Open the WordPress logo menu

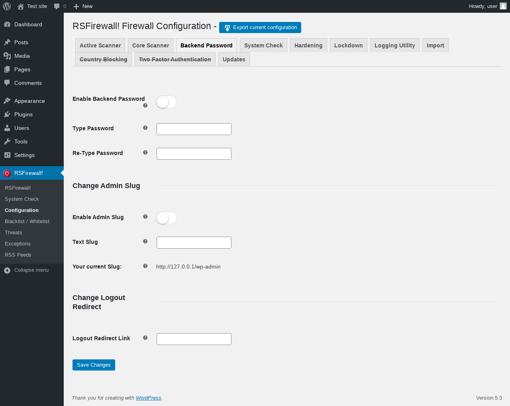coord(7,6)
